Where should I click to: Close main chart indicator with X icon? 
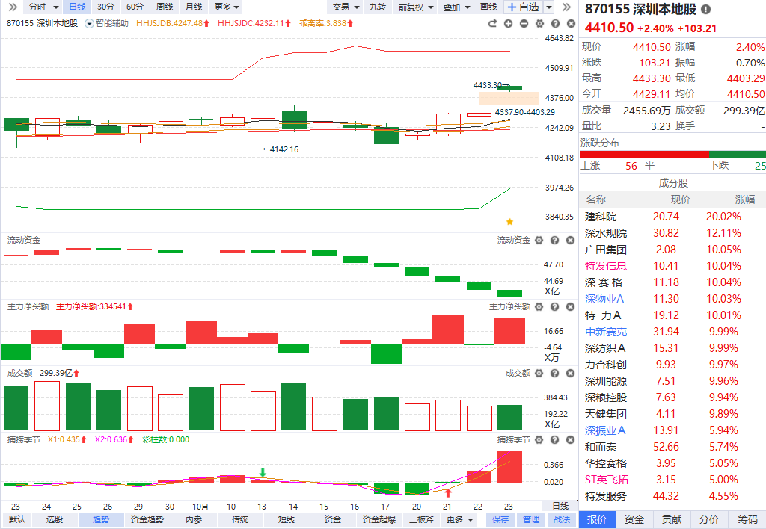click(x=571, y=23)
